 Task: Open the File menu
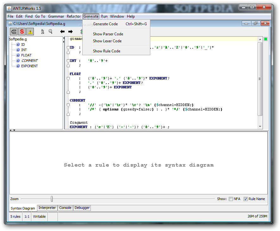[x=10, y=16]
